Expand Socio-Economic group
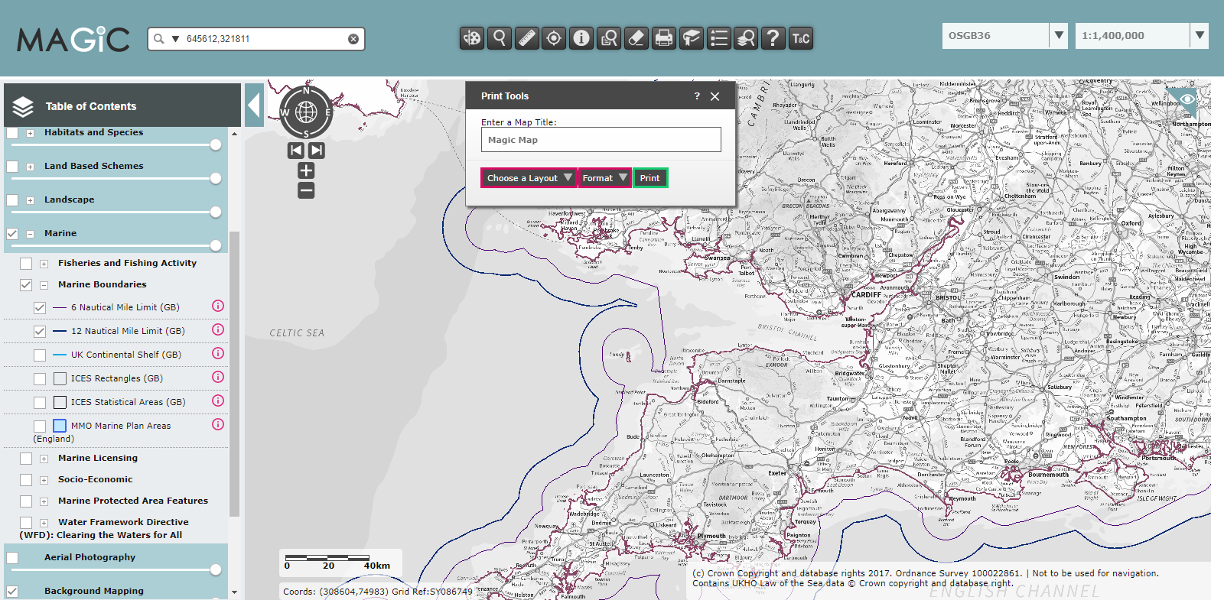Viewport: 1224px width, 600px height. click(x=44, y=480)
